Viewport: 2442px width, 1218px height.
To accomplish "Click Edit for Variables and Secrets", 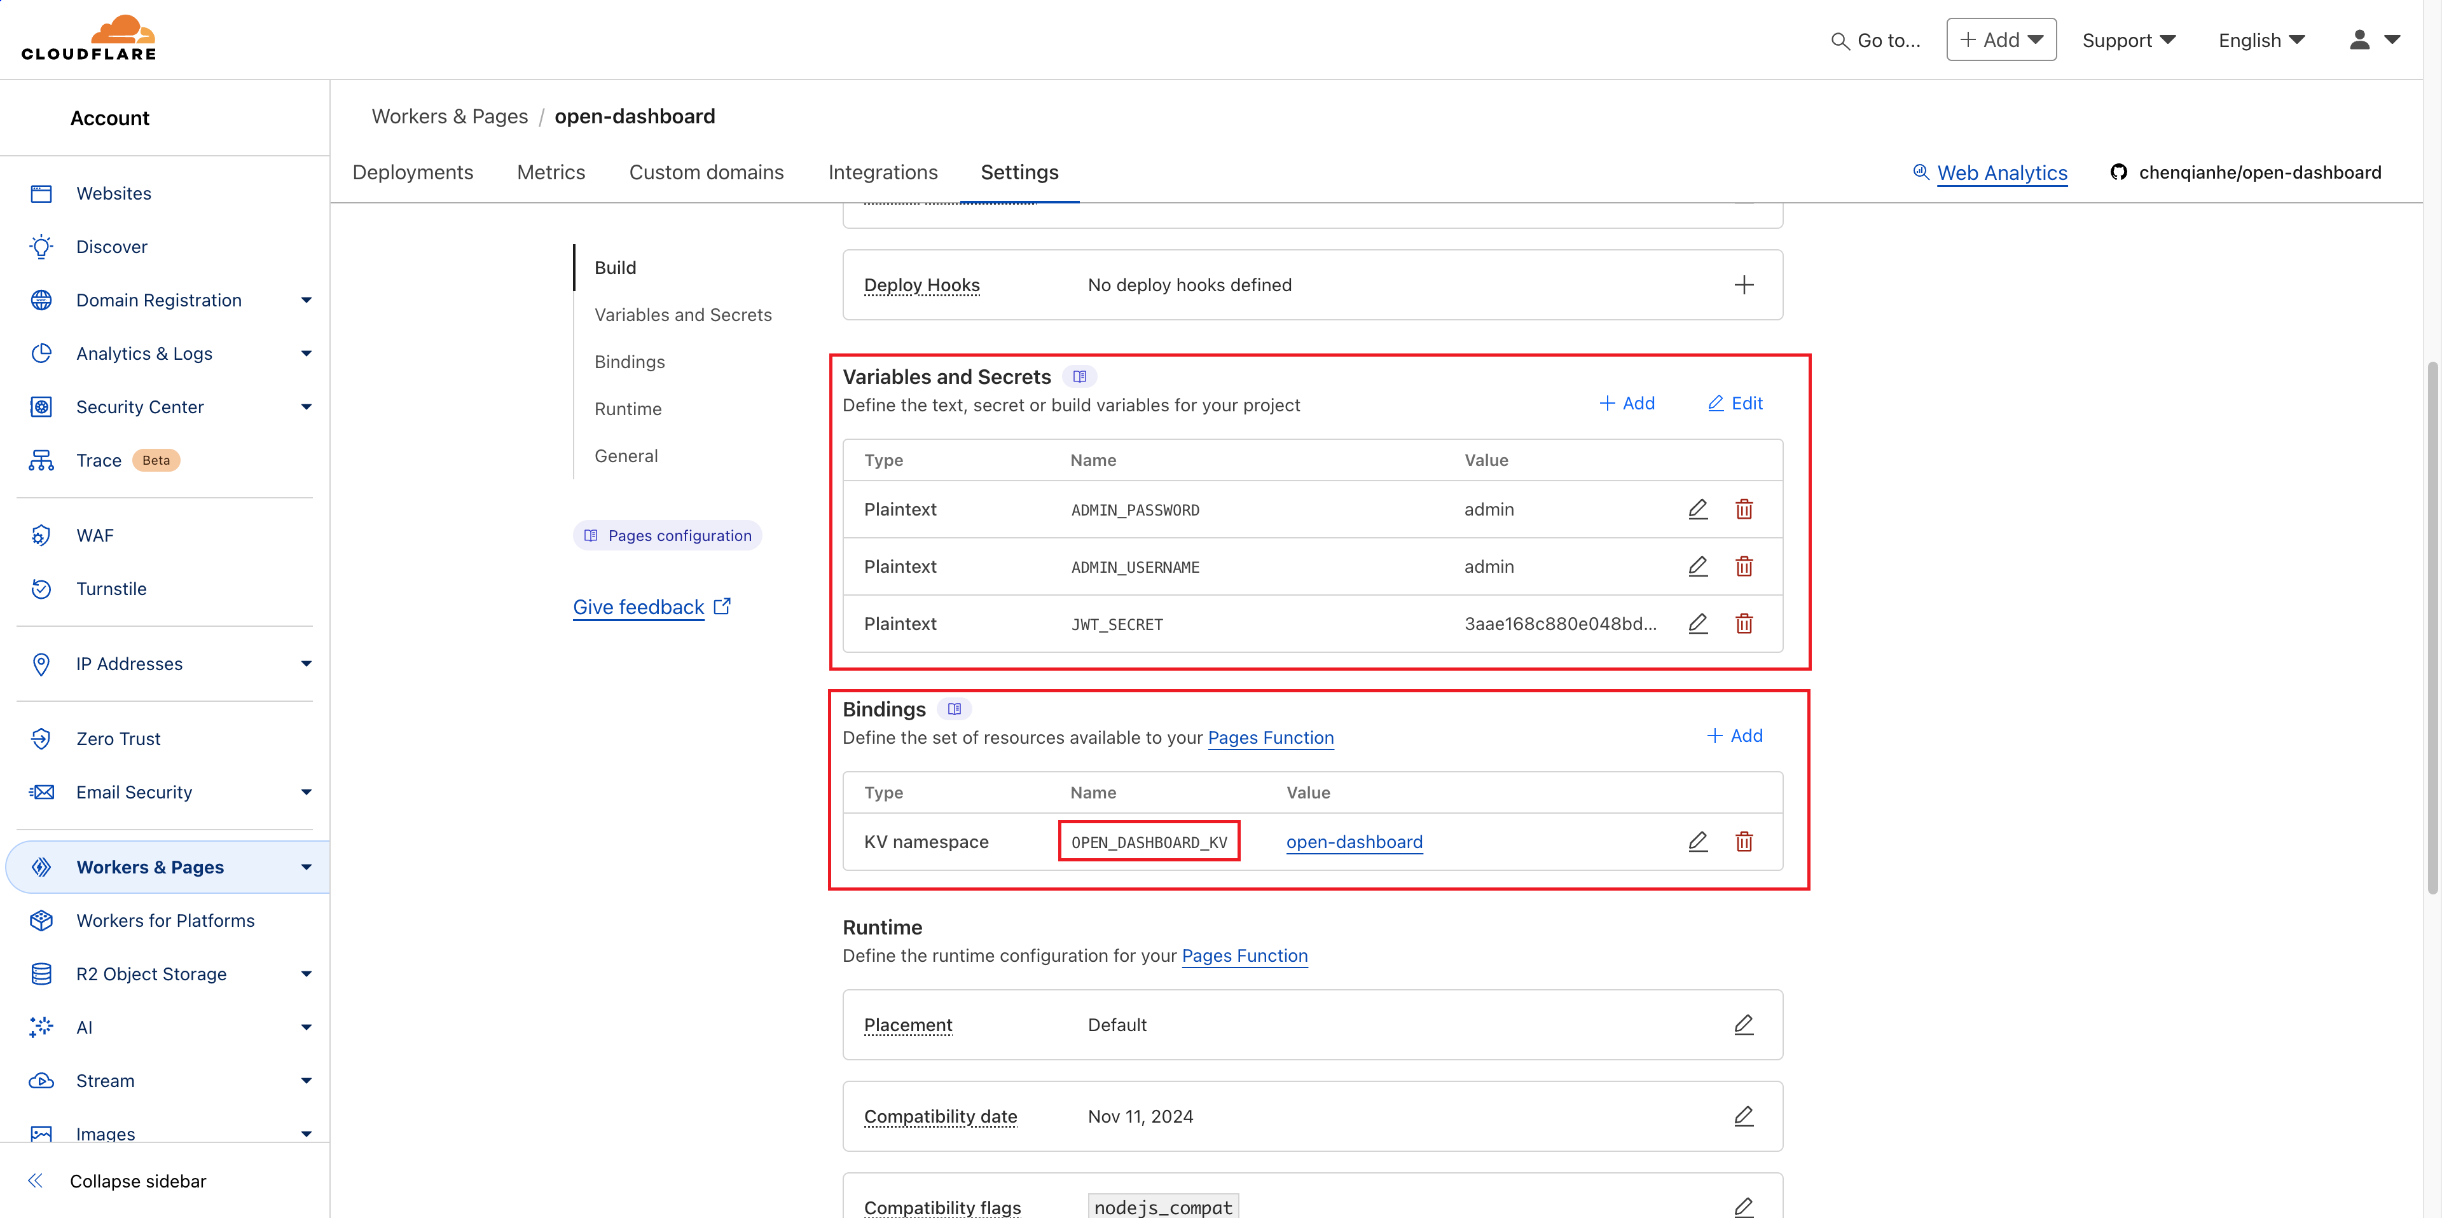I will point(1735,403).
